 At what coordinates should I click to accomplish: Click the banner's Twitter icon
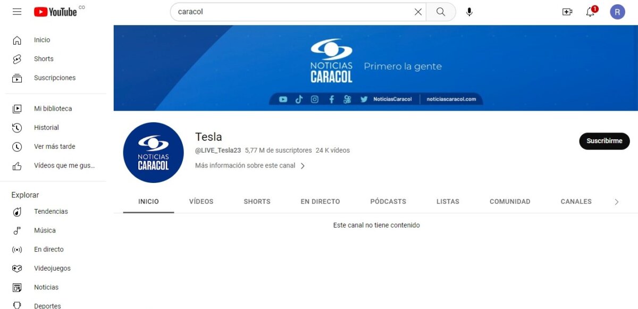[364, 99]
